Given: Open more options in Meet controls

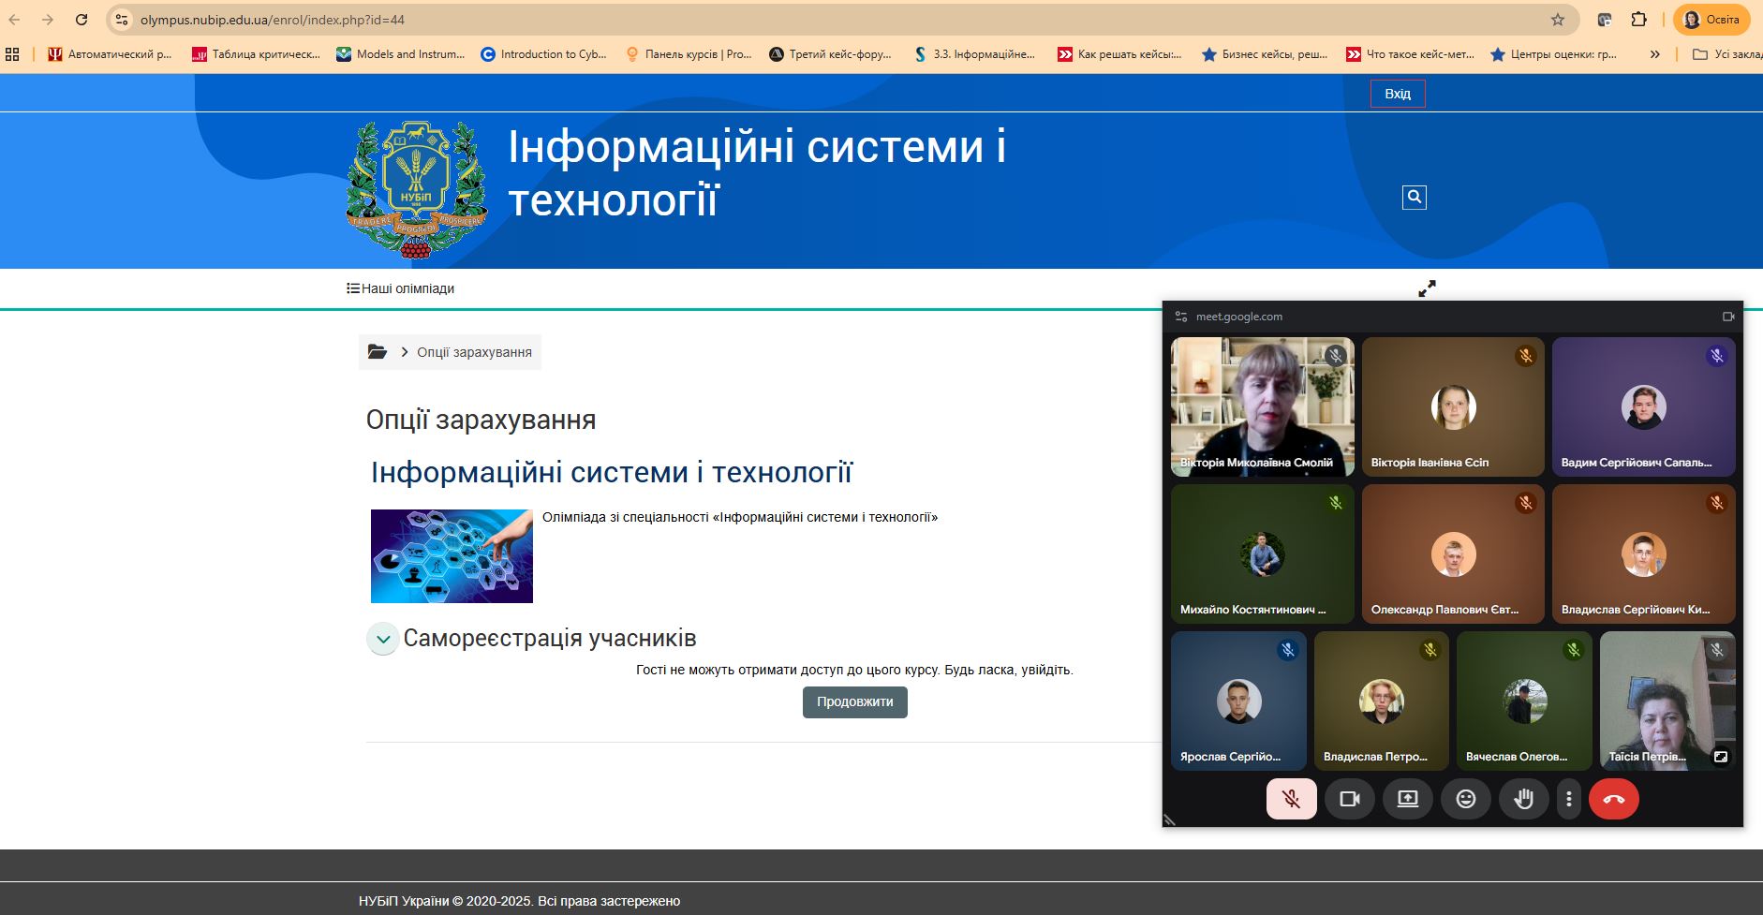Looking at the screenshot, I should coord(1568,799).
